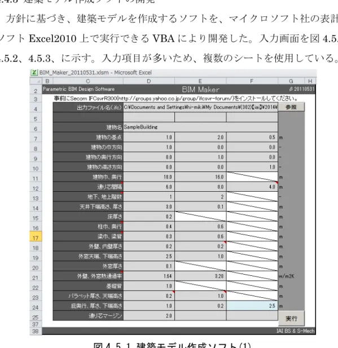
Task: Click the 通り芯間隔 value 6.0
Action: pyautogui.click(x=149, y=187)
